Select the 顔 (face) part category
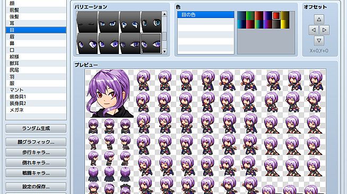347x194 pixels. coord(36,3)
